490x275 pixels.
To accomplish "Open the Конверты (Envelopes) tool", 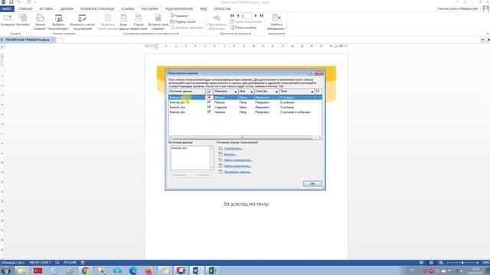I will 8,21.
